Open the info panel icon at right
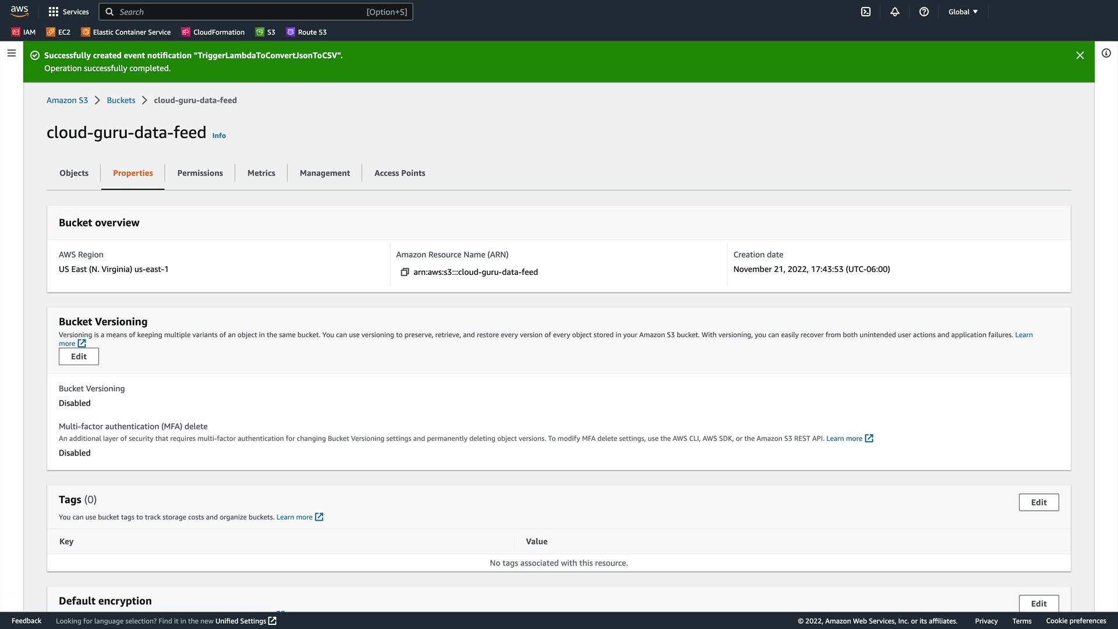 (1106, 53)
